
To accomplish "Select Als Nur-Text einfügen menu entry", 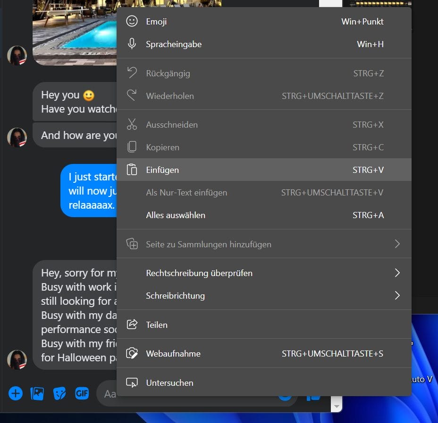I will coord(186,193).
